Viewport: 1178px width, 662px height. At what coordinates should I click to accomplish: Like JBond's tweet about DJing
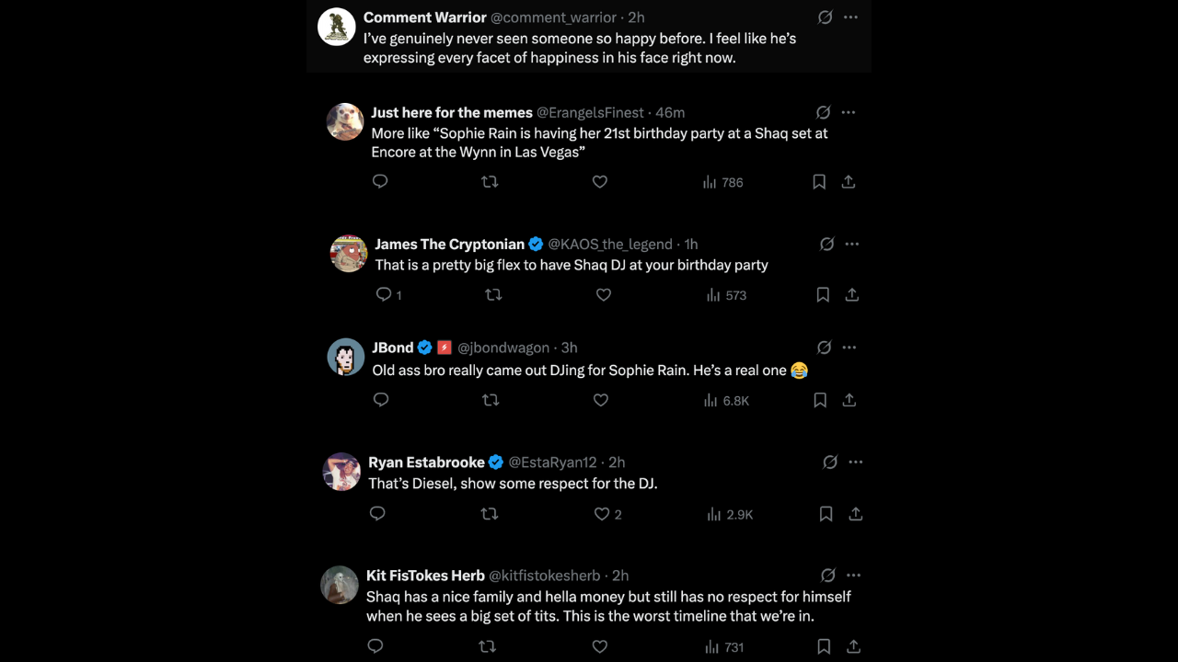(x=601, y=400)
